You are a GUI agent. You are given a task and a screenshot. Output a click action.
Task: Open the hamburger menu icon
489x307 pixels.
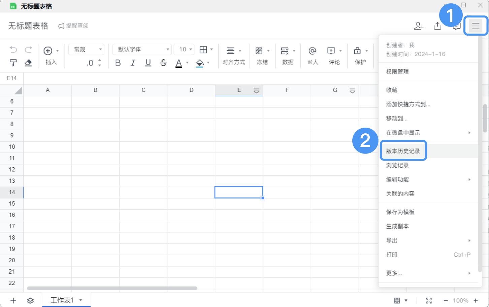(x=475, y=26)
